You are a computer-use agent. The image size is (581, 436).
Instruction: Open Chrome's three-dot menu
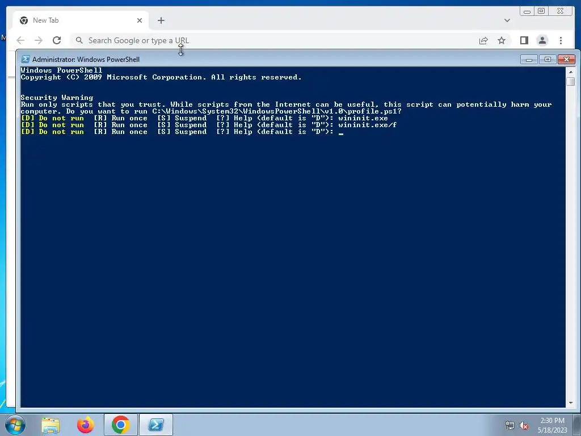(561, 40)
